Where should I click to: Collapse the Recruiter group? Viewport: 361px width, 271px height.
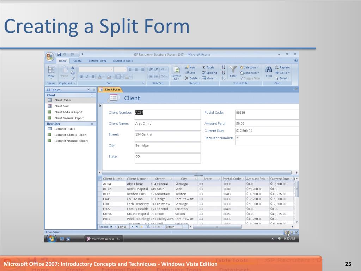pyautogui.click(x=92, y=124)
